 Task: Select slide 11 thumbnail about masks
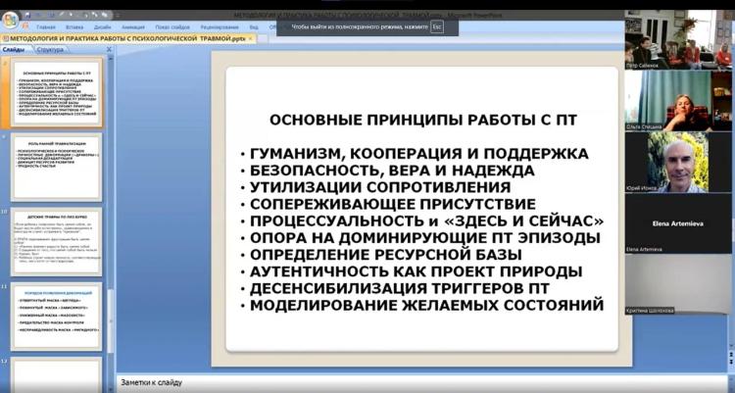click(x=57, y=317)
